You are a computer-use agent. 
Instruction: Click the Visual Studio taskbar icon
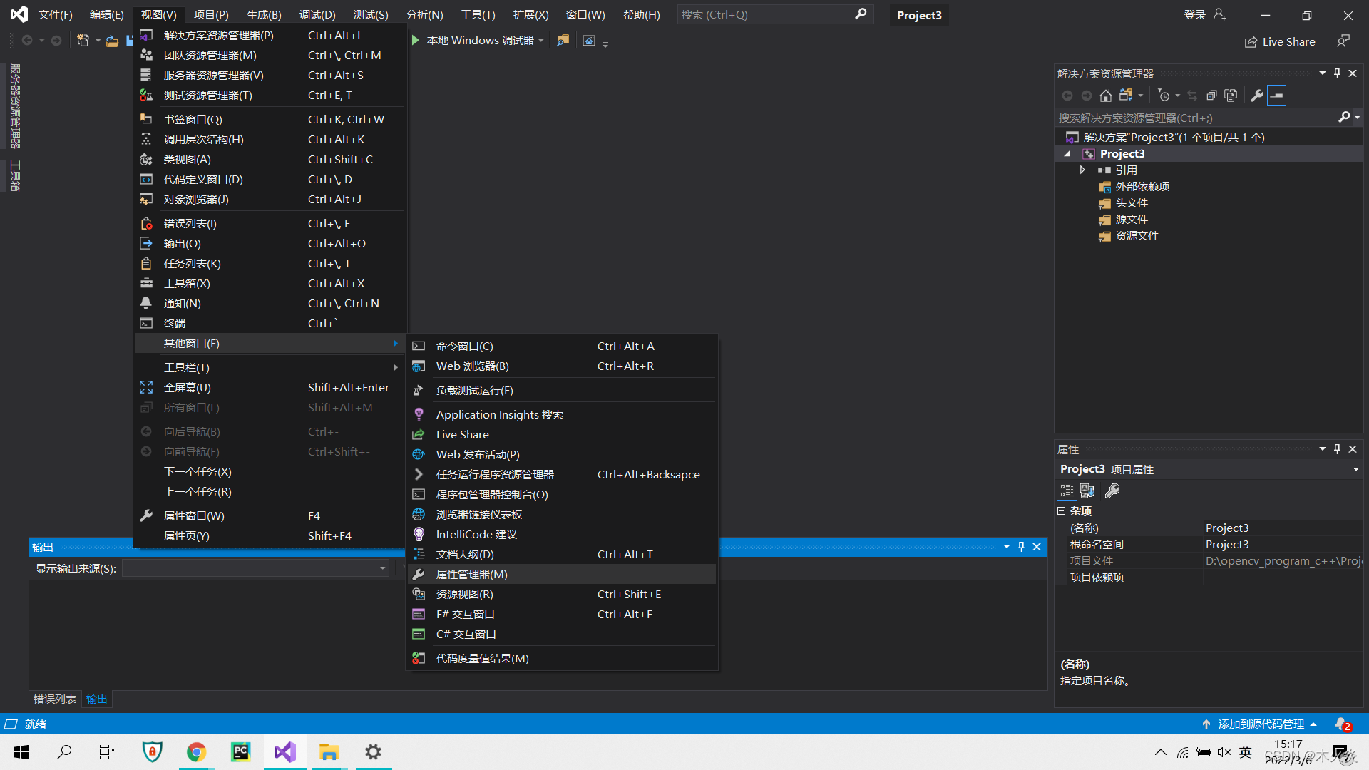[285, 752]
